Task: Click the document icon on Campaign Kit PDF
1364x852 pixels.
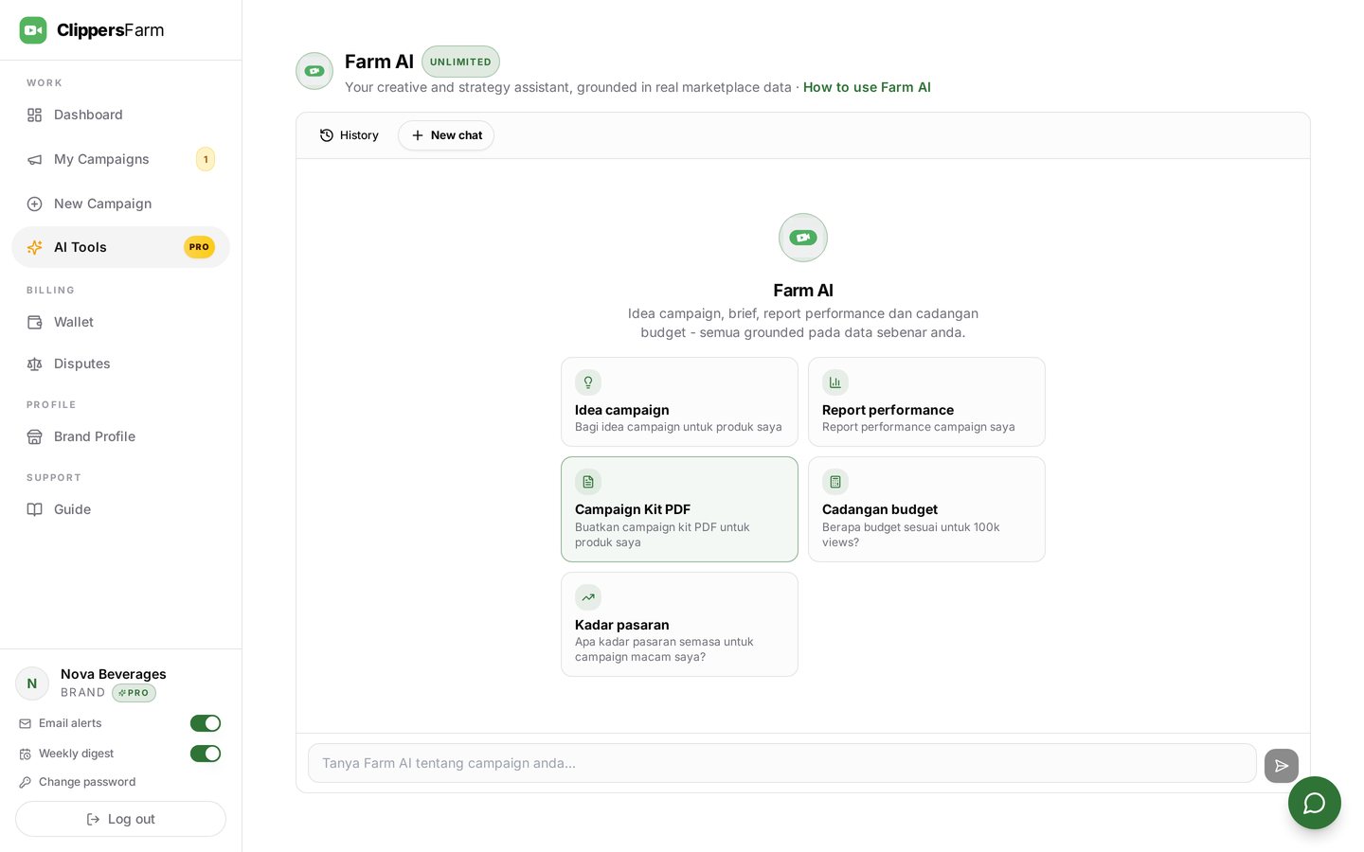Action: click(588, 482)
